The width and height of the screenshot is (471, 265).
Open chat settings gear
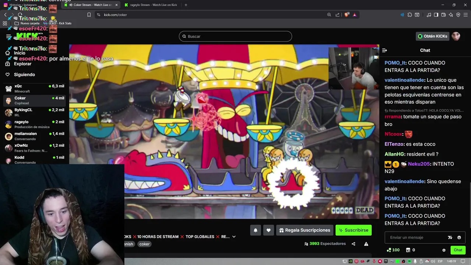pos(444,250)
